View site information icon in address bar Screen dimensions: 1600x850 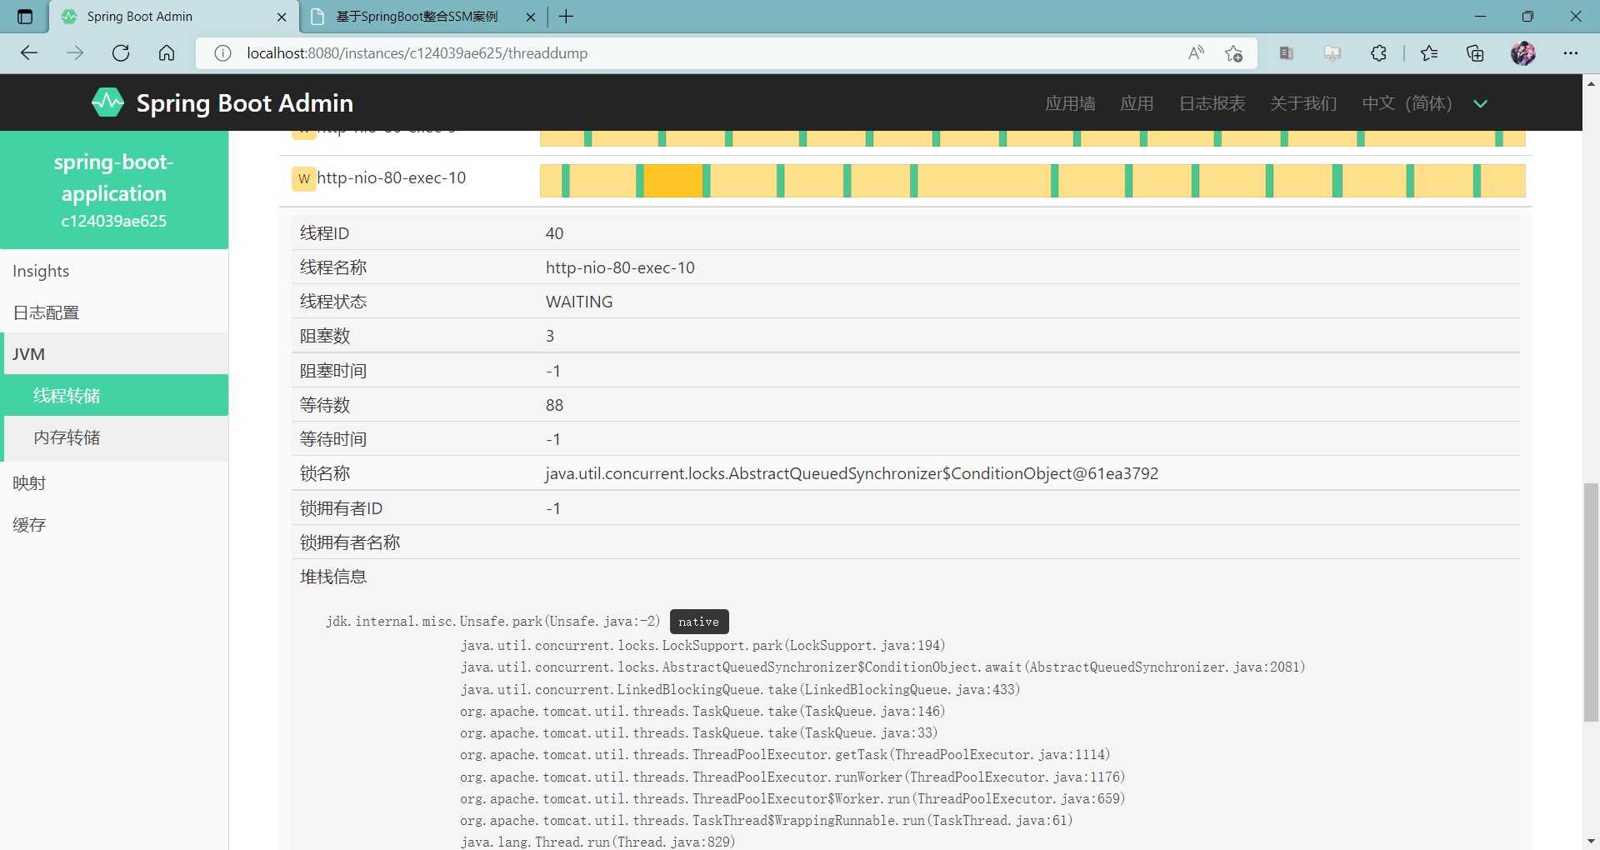pyautogui.click(x=222, y=53)
